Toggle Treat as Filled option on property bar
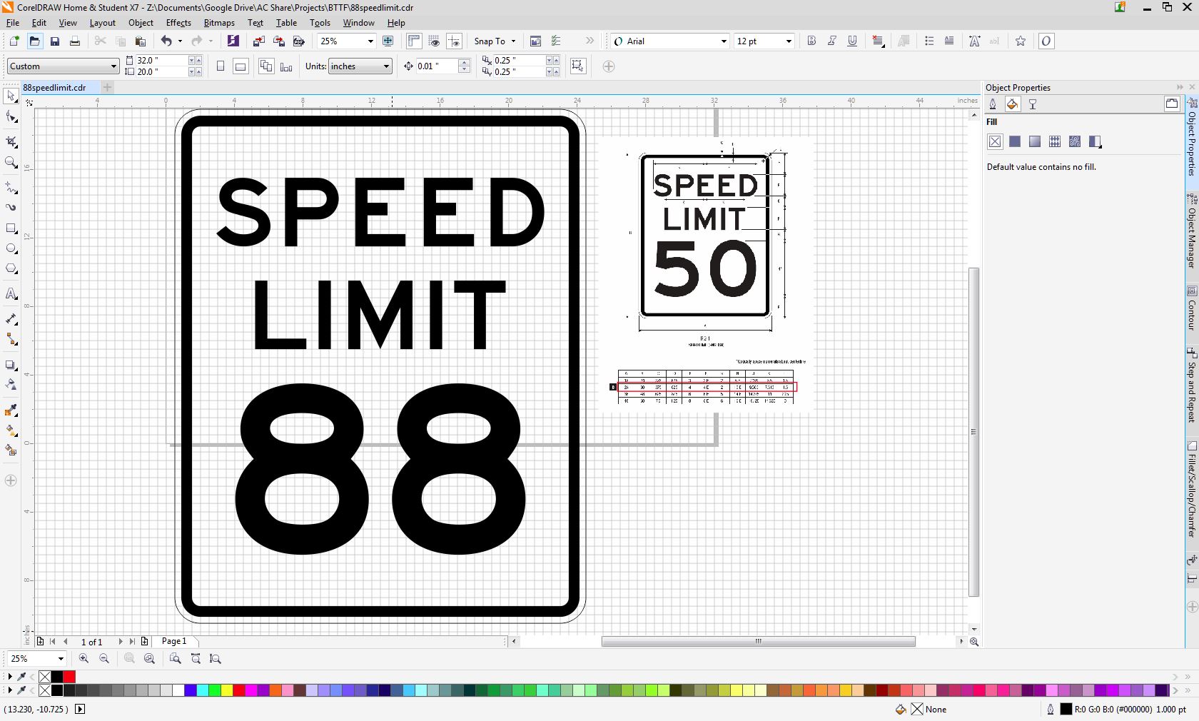This screenshot has width=1199, height=721. [578, 66]
